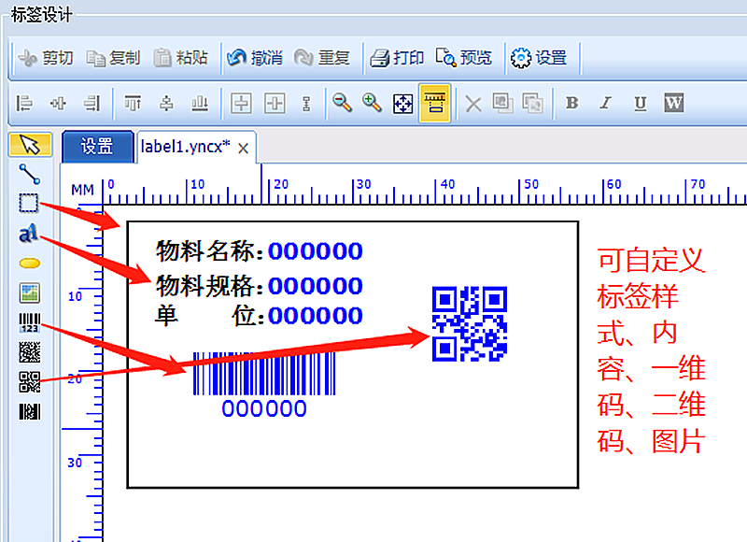Viewport: 747px width, 542px height.
Task: Switch to the 设置 tab
Action: [x=98, y=147]
